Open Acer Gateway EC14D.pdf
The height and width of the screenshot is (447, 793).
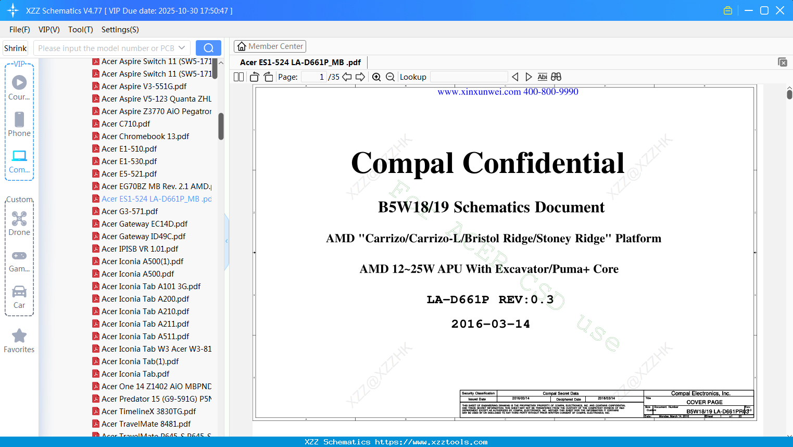click(140, 224)
